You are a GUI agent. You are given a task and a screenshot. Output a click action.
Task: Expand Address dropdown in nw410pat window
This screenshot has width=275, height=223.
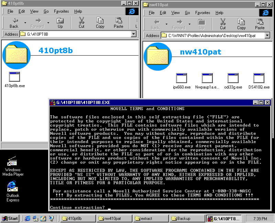click(267, 35)
